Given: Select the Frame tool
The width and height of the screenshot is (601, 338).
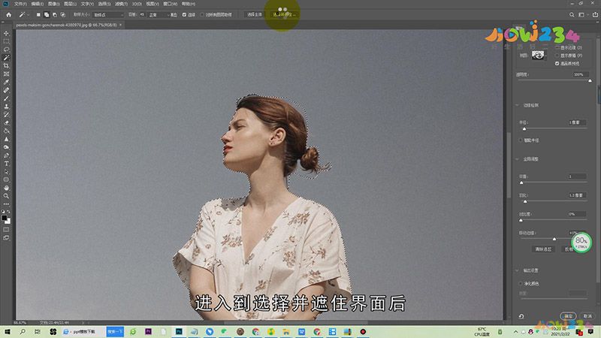Looking at the screenshot, I should 6,74.
